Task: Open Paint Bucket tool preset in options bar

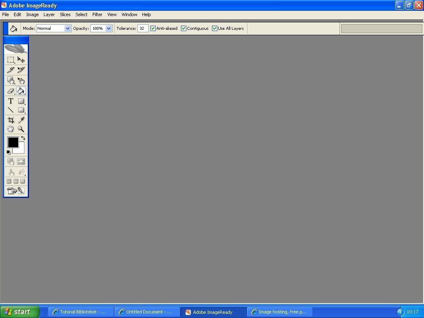Action: coord(13,29)
